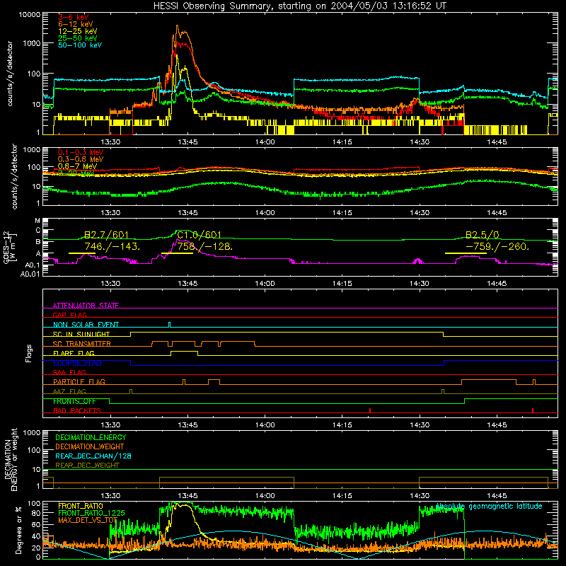Click the HESSI Observing Summary title
The height and width of the screenshot is (566, 566).
tap(299, 6)
